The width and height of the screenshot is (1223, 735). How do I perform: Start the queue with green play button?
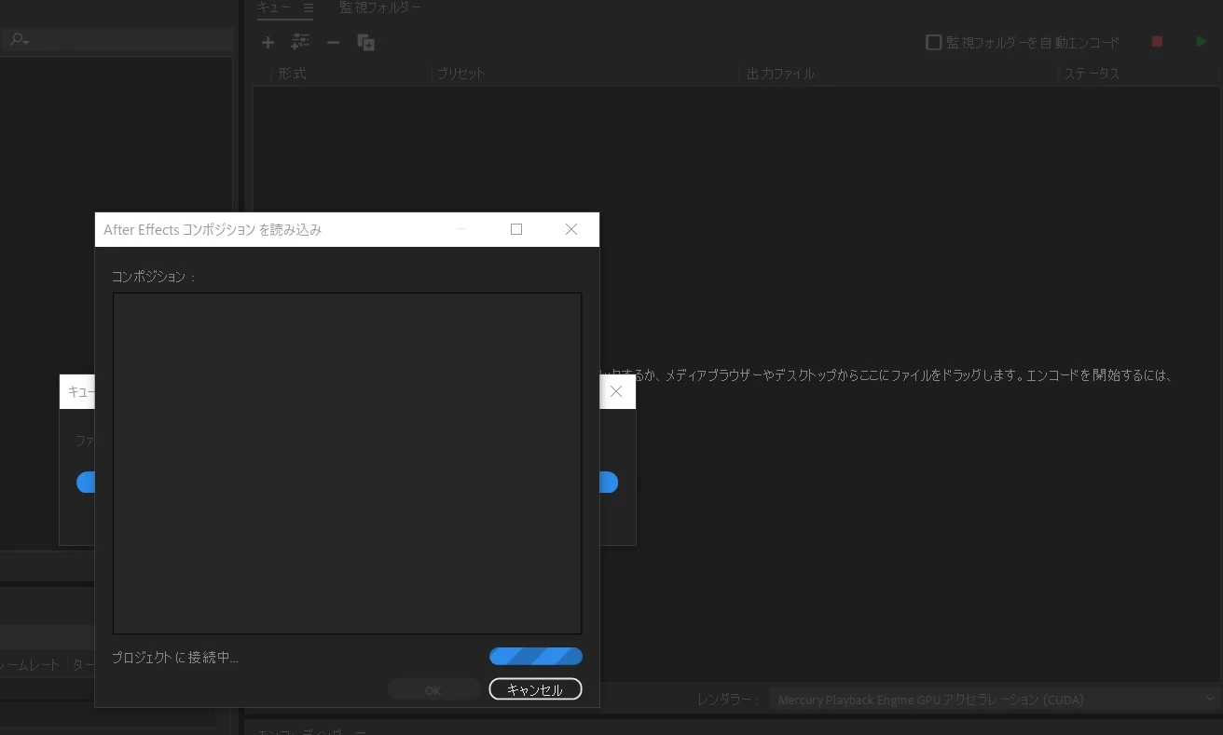[1202, 42]
